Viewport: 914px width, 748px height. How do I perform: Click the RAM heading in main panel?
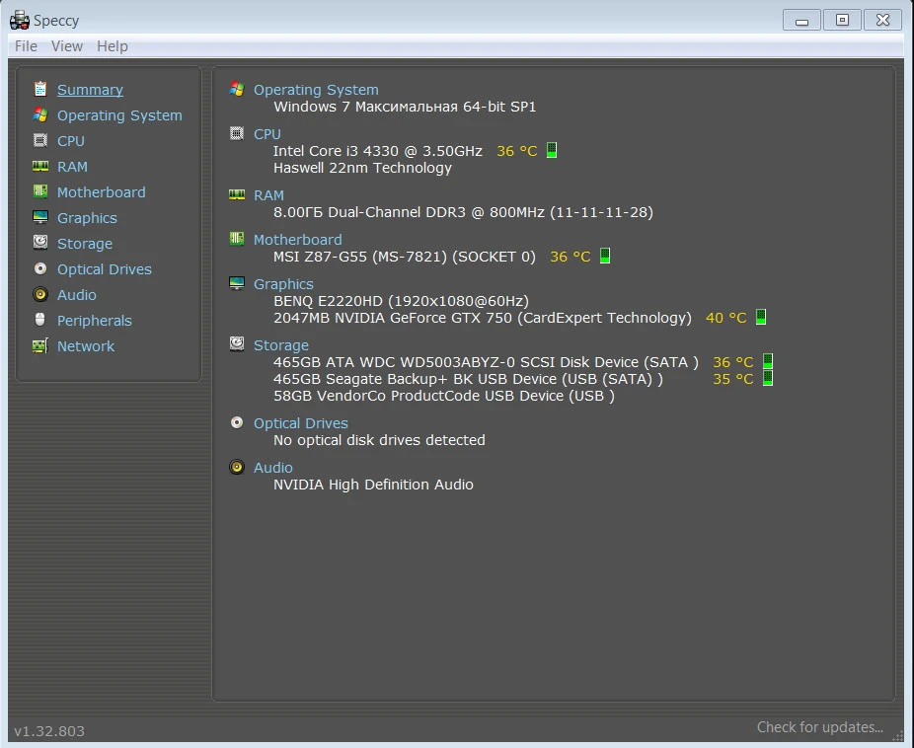(268, 195)
